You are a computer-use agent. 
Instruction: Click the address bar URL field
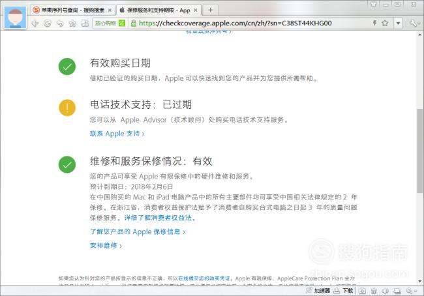point(235,23)
